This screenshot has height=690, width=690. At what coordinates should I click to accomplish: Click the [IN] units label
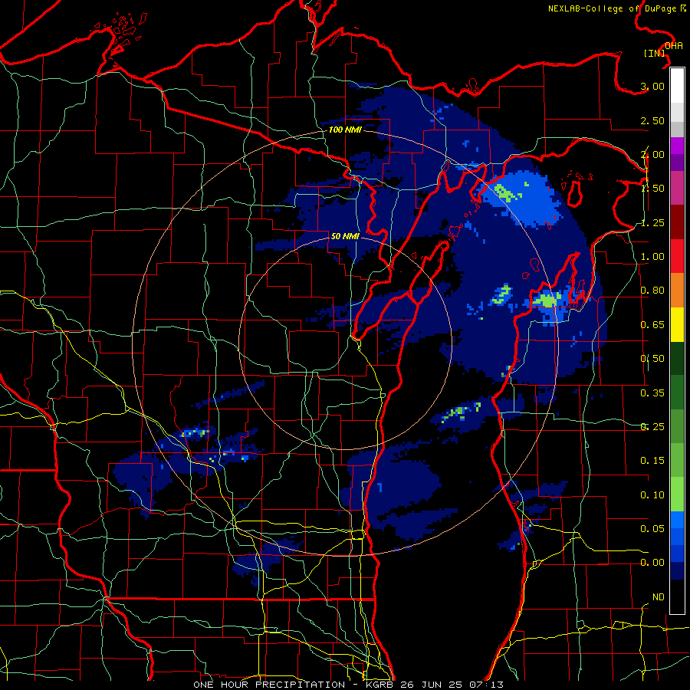(655, 53)
